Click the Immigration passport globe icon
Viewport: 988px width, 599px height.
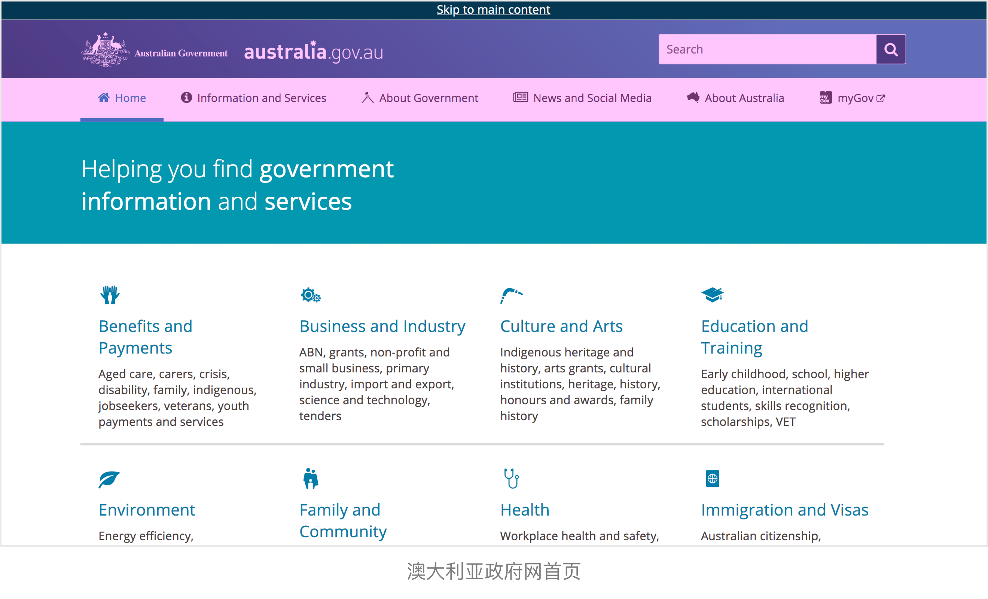tap(712, 478)
